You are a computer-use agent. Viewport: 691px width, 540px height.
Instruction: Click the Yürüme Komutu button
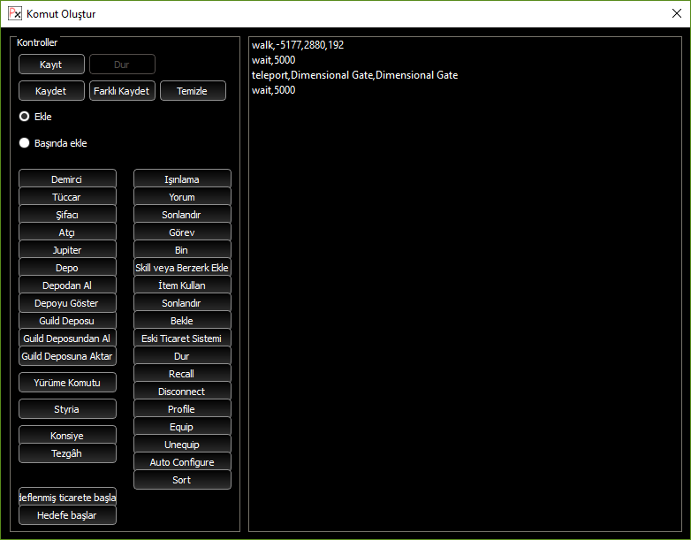[67, 383]
